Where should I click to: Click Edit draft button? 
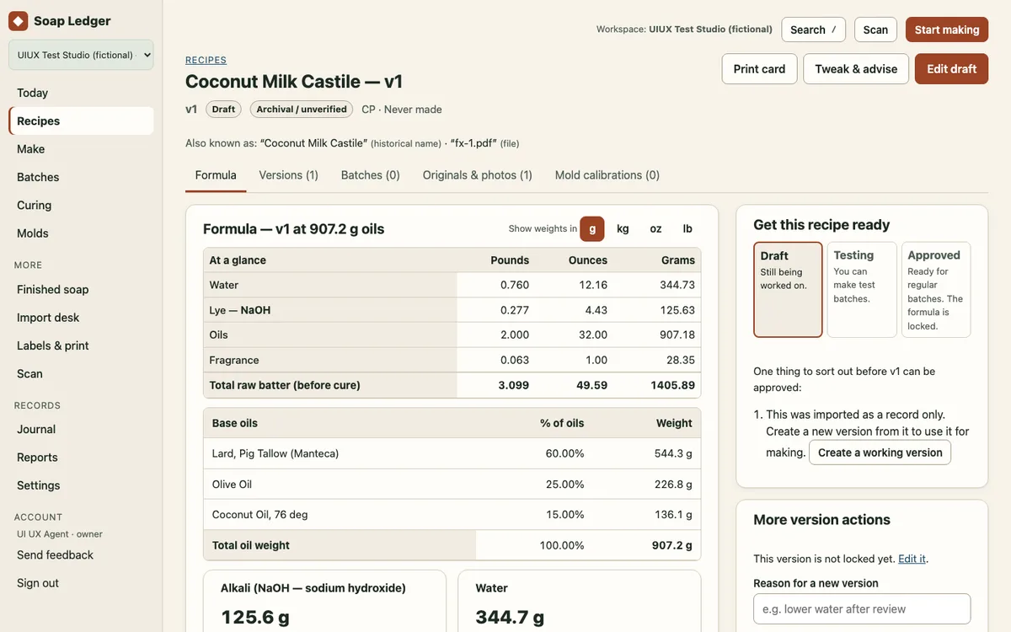tap(952, 69)
